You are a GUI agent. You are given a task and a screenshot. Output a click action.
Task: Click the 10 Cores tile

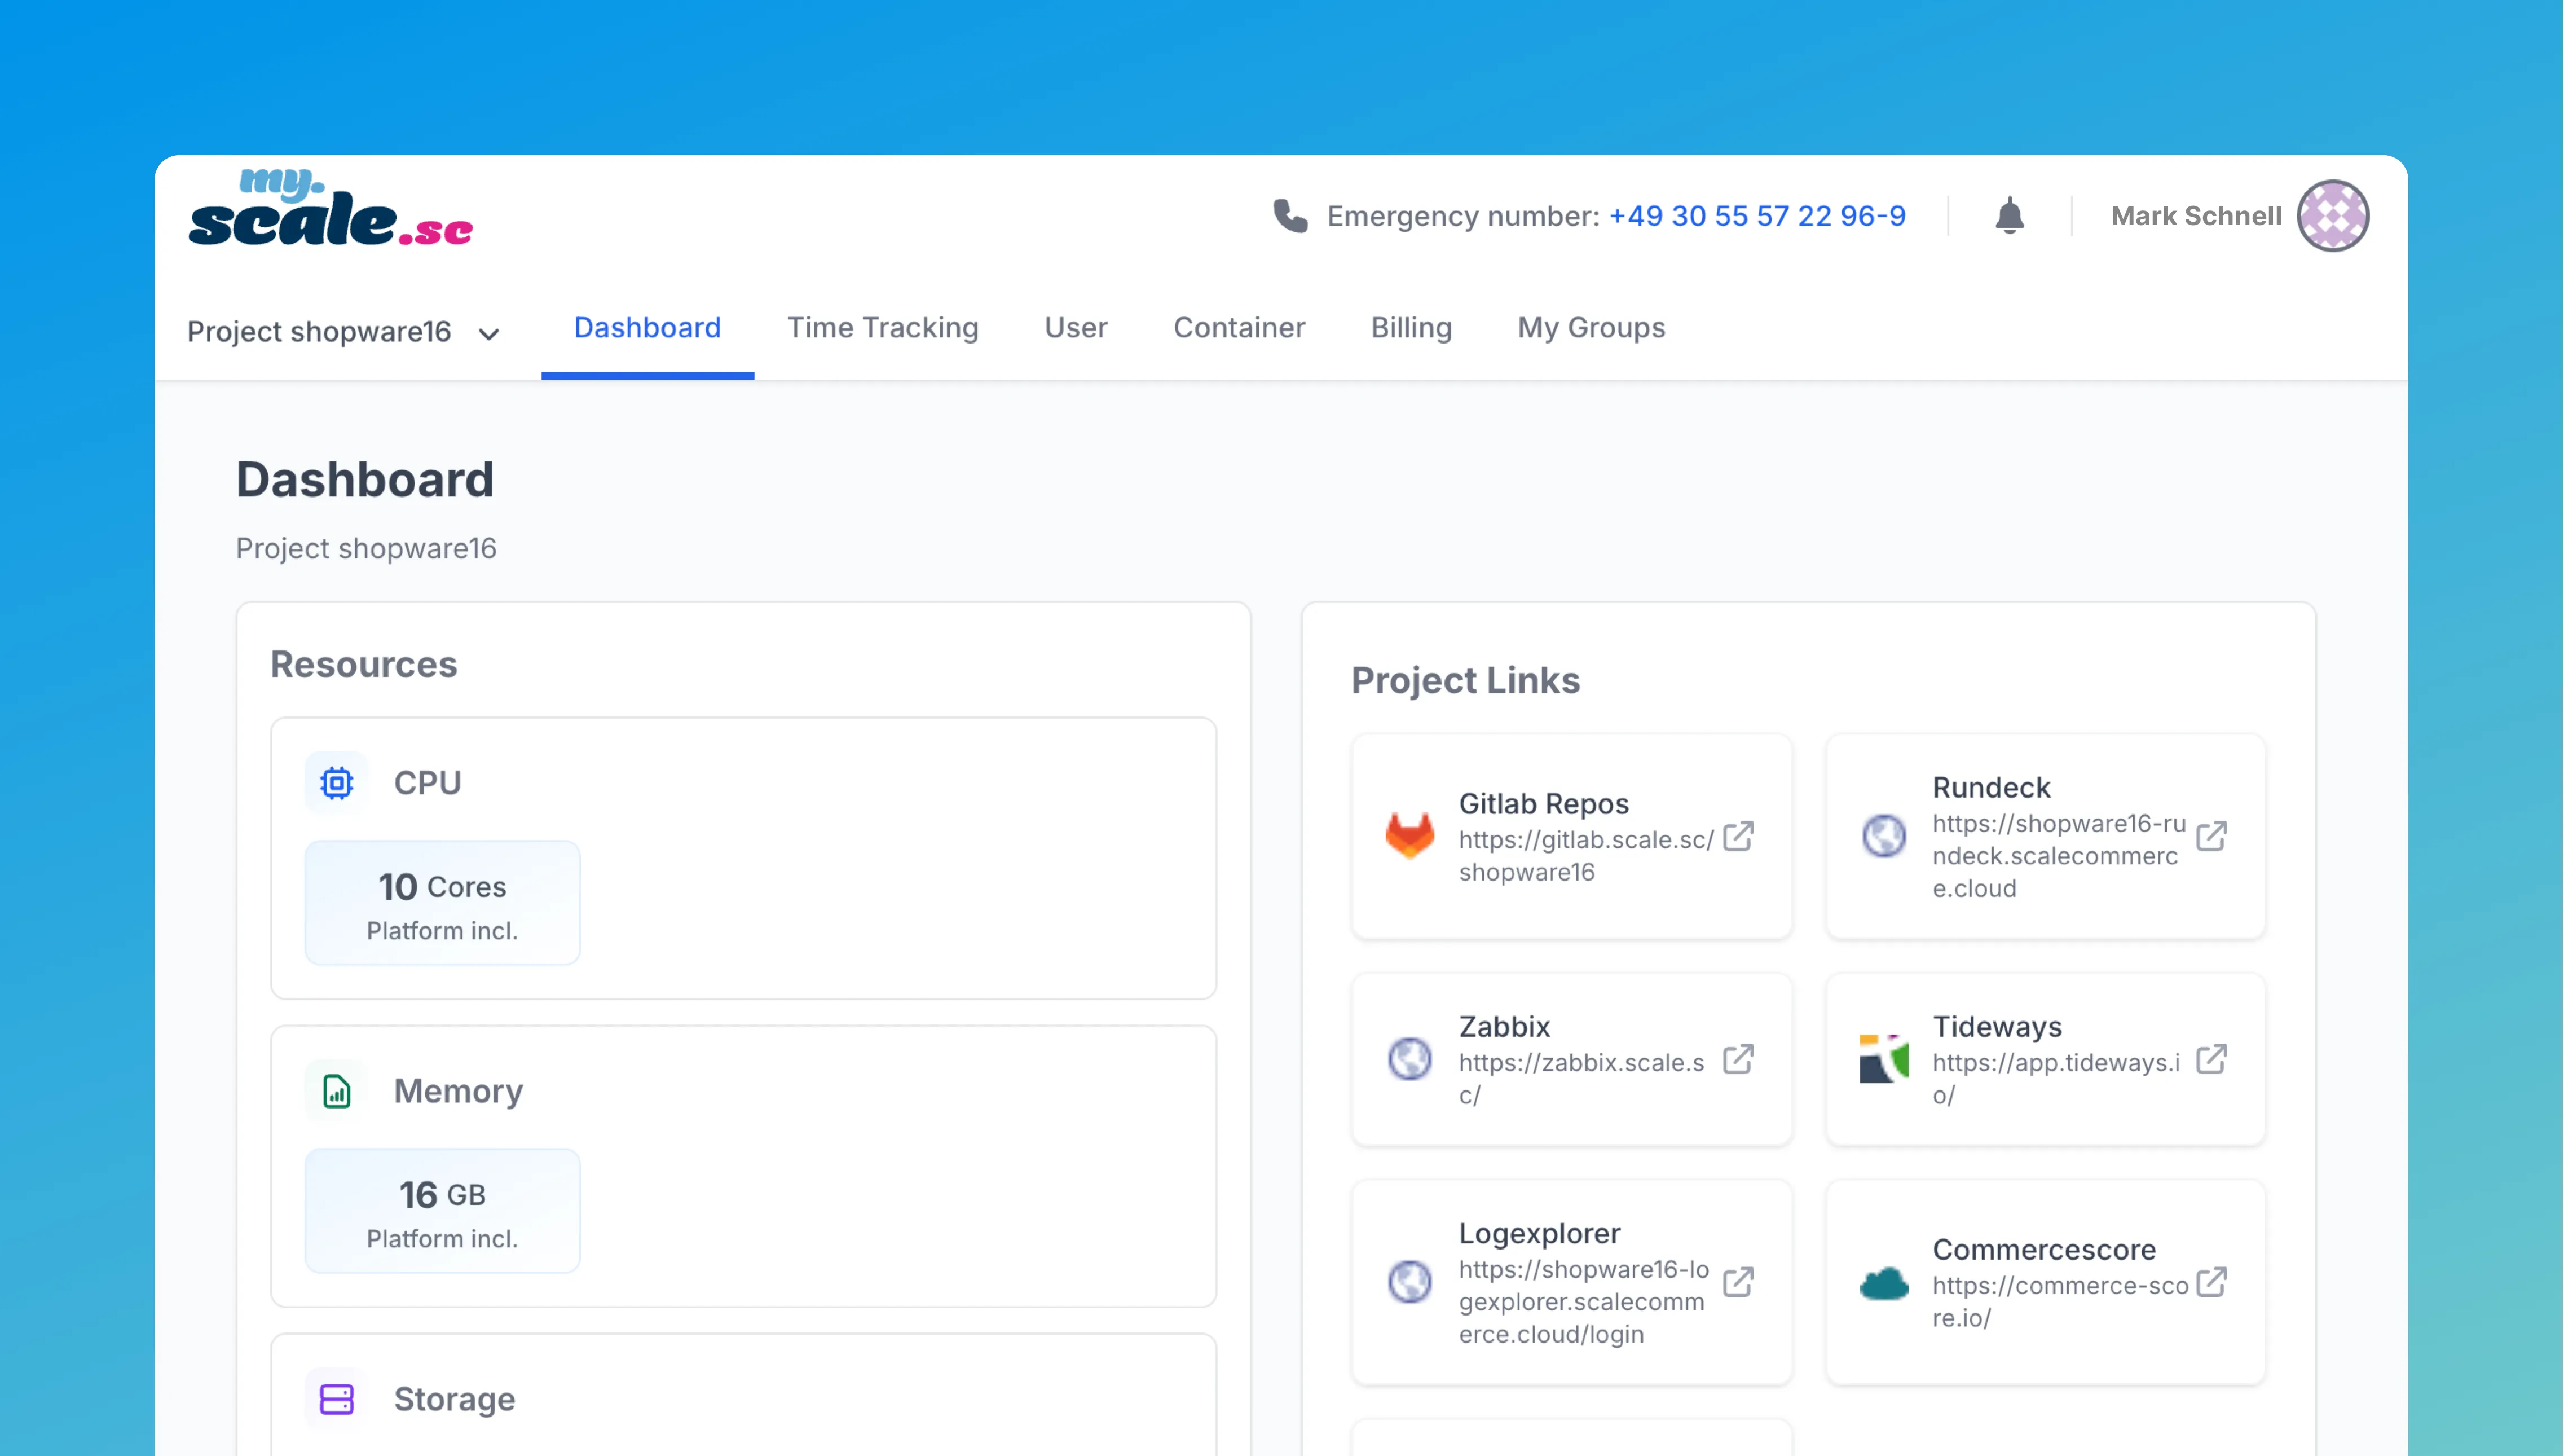[x=442, y=903]
